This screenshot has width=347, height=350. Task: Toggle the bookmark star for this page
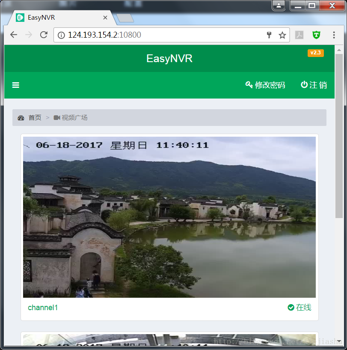pyautogui.click(x=282, y=35)
